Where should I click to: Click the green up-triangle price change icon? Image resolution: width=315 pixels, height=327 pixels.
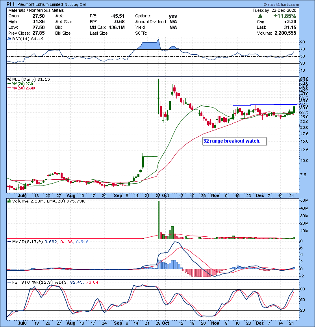click(x=260, y=16)
